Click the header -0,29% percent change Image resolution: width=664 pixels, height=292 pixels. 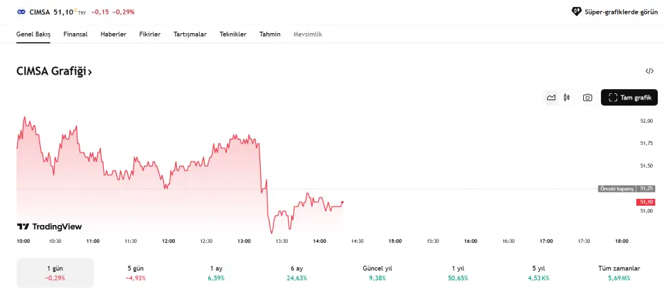point(123,12)
